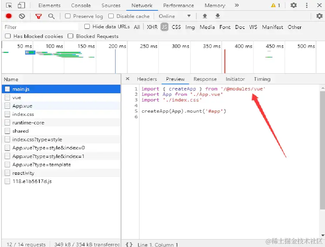Open the Performance tab

(178, 5)
